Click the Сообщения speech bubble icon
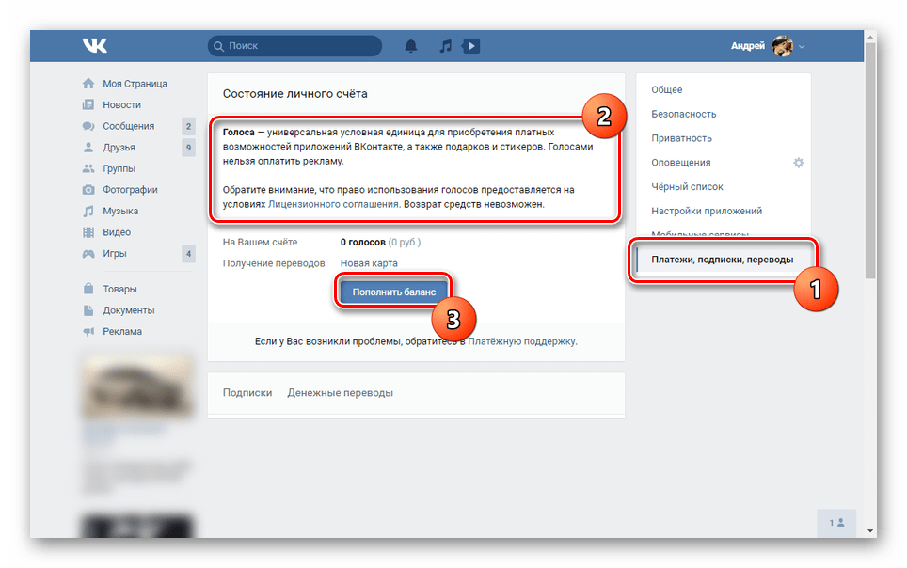This screenshot has height=568, width=907. coord(88,126)
